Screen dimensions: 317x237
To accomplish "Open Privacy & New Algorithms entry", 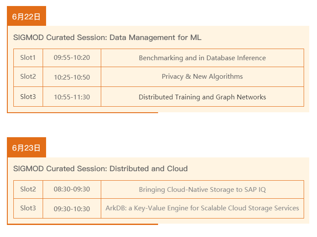I will tap(202, 77).
